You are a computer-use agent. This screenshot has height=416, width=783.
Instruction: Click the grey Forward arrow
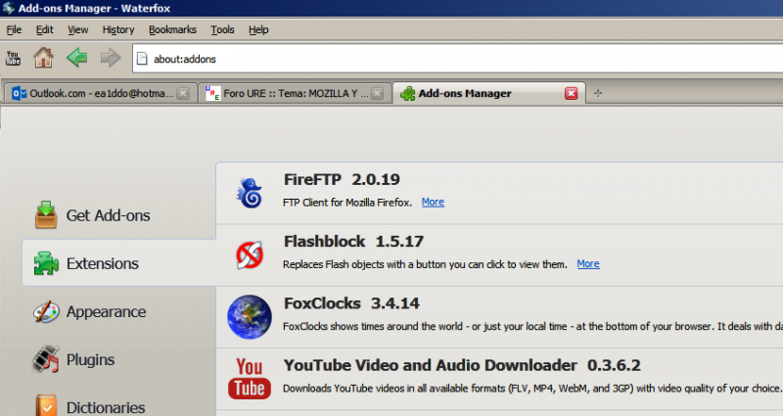(111, 58)
